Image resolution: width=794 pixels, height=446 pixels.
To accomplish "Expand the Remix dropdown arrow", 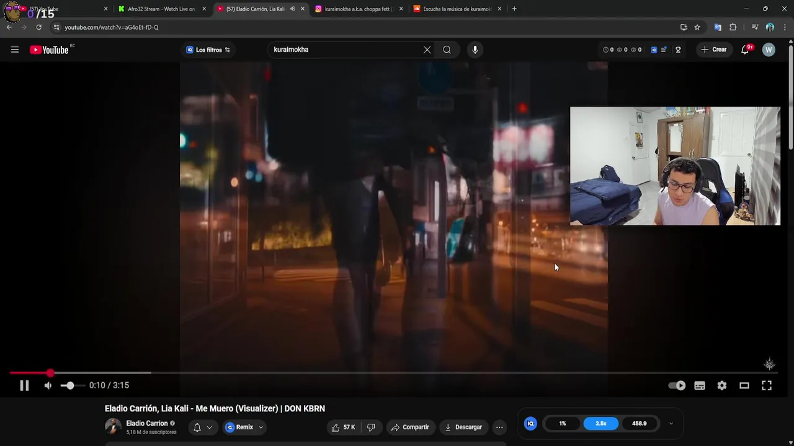I will tap(261, 427).
